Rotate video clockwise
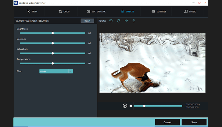The height and width of the screenshot is (127, 222). 119,21
